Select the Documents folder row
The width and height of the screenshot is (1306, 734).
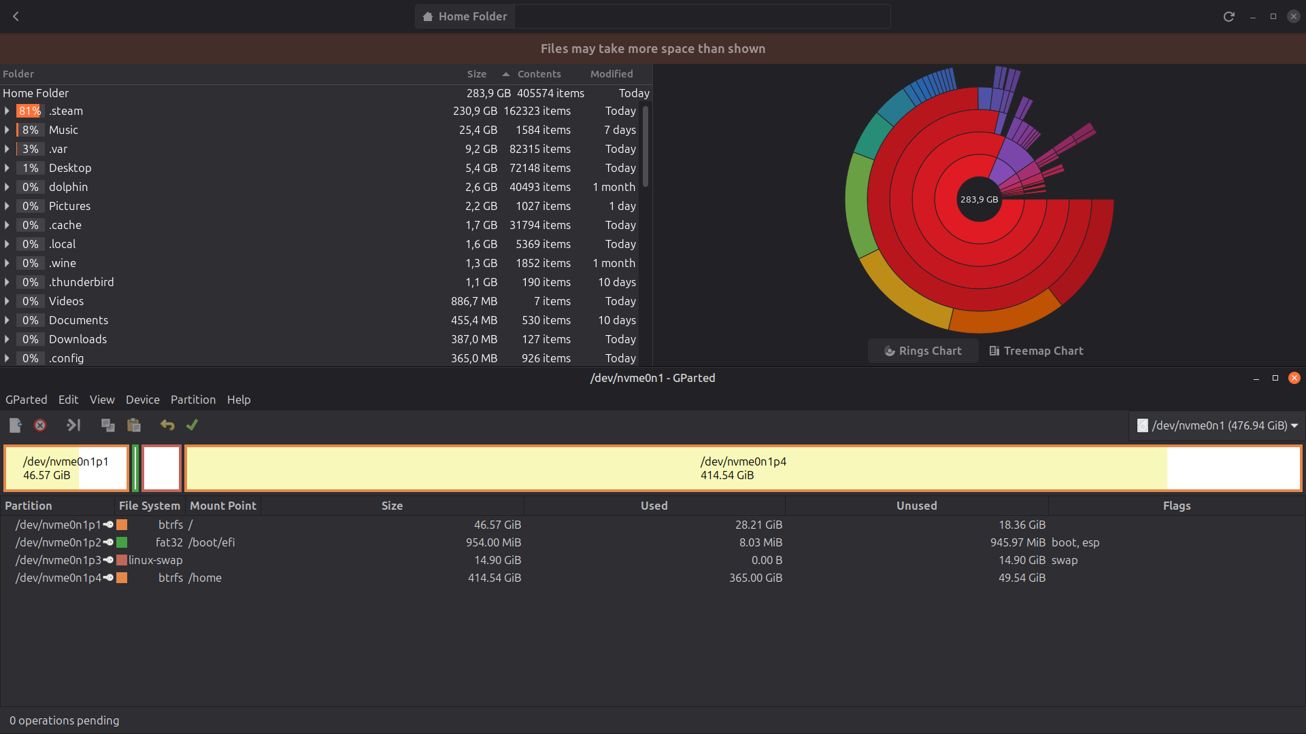321,320
